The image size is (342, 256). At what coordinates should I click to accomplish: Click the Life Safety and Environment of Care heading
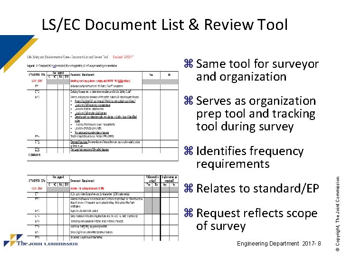coord(67,57)
